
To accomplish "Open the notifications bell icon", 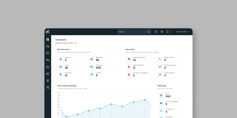I will pyautogui.click(x=168, y=32).
